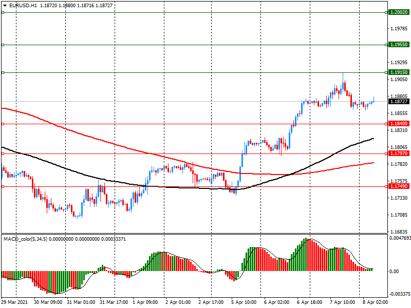This screenshot has height=308, width=411.
Task: Select the 1.17970 red price label
Action: tap(399, 153)
